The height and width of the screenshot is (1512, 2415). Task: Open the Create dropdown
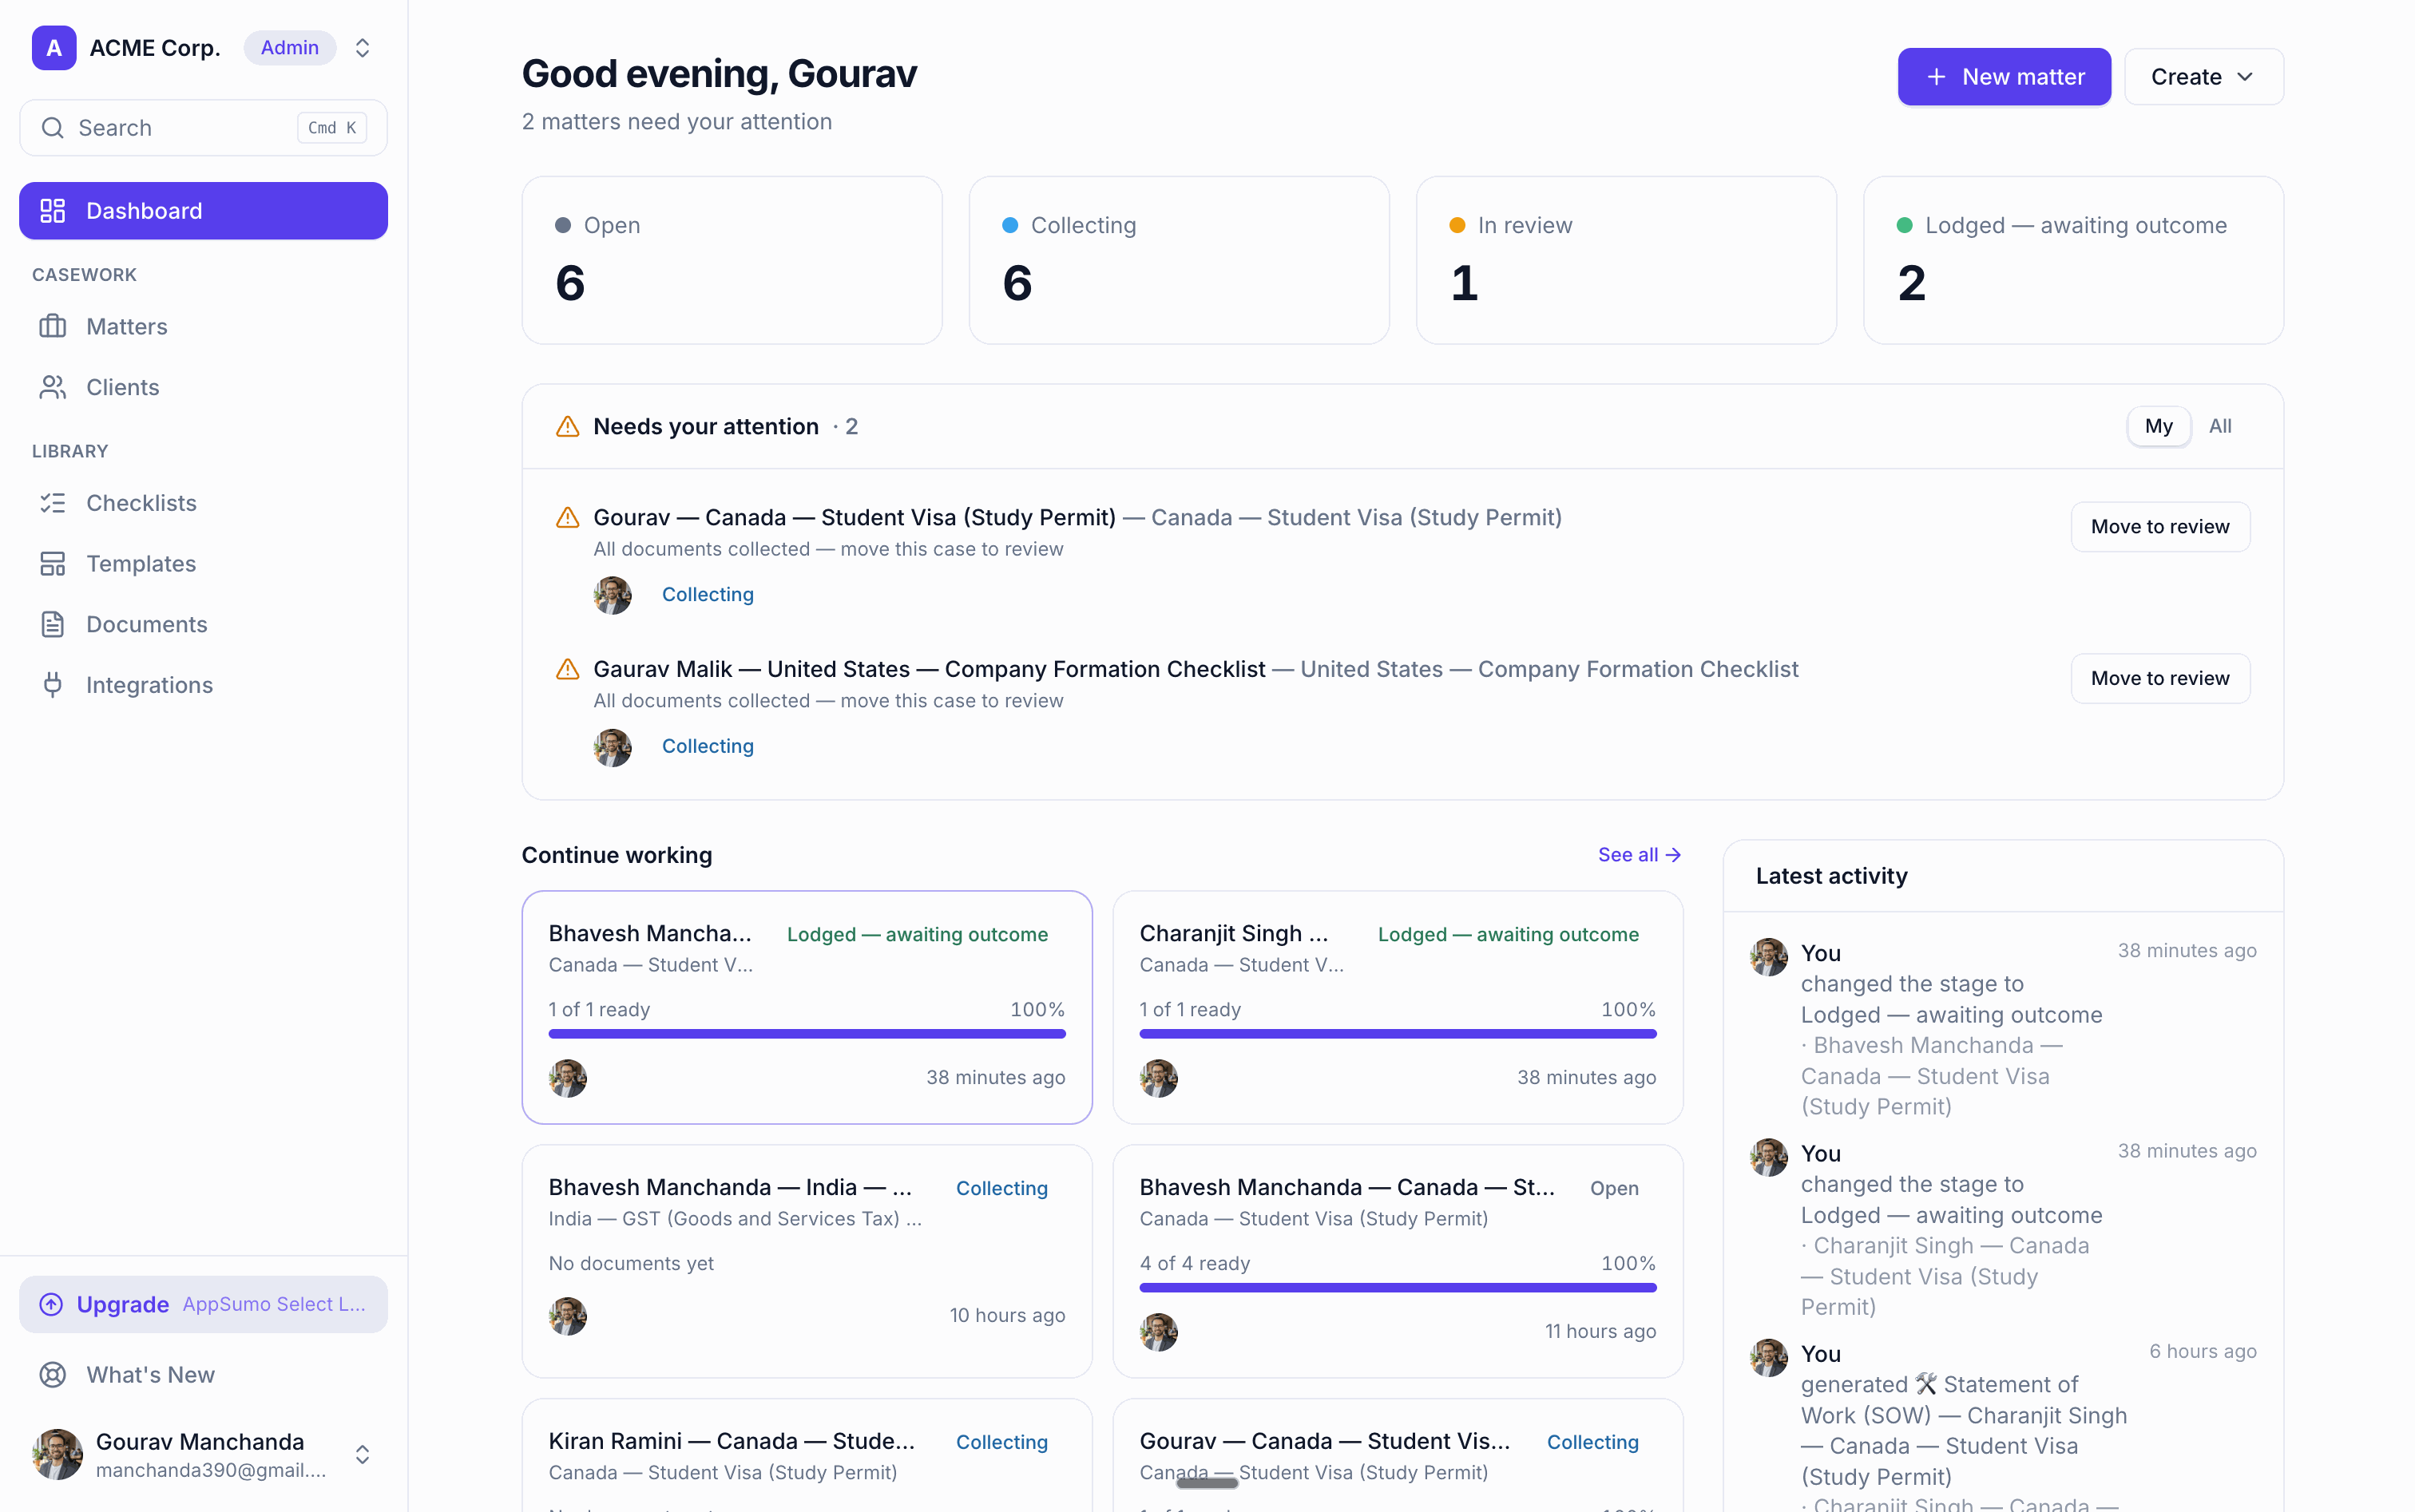tap(2203, 77)
